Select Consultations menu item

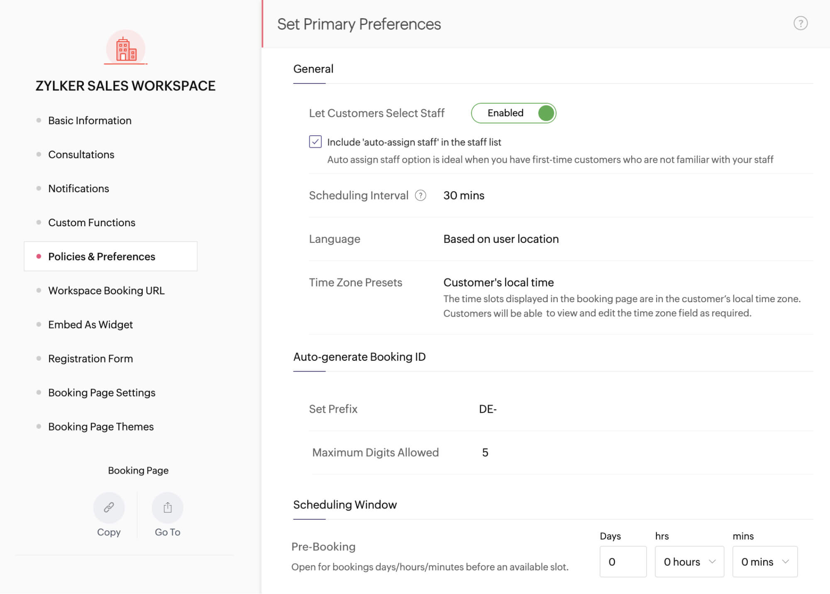81,154
